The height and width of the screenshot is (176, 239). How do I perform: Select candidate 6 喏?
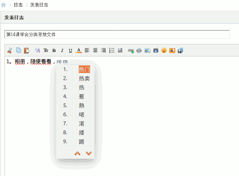(x=81, y=114)
